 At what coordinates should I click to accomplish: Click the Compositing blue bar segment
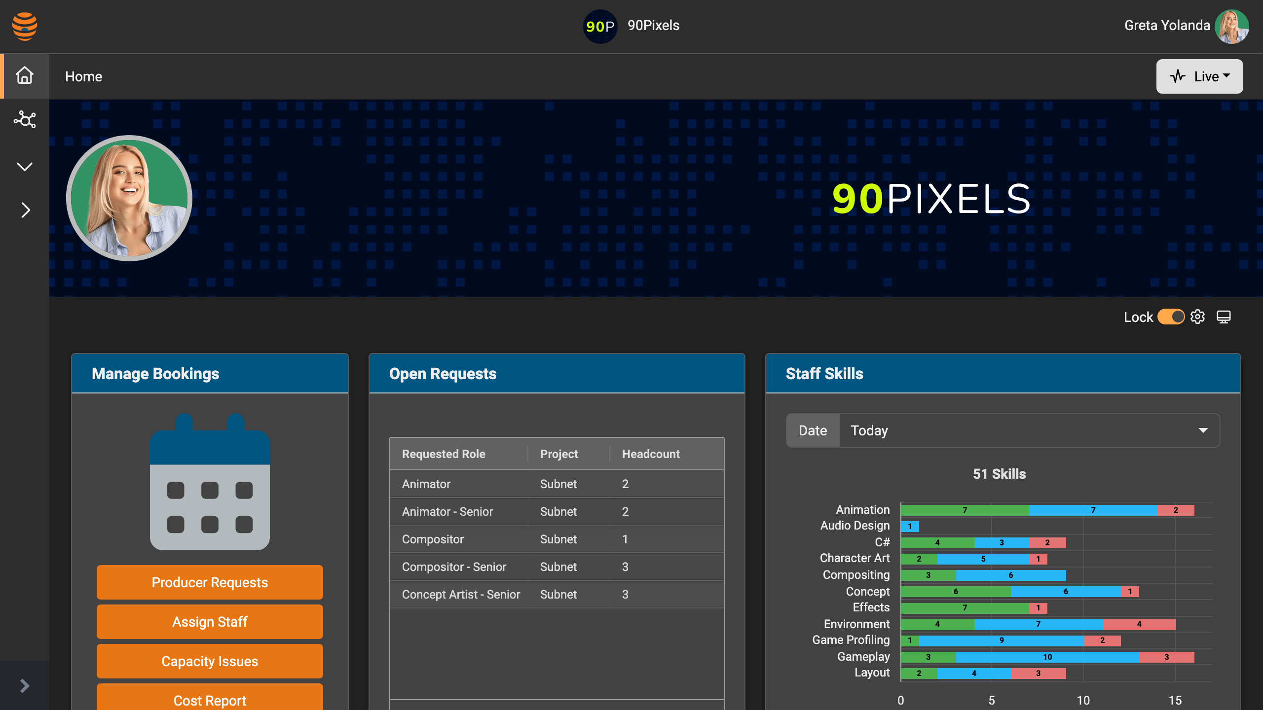pyautogui.click(x=1011, y=575)
